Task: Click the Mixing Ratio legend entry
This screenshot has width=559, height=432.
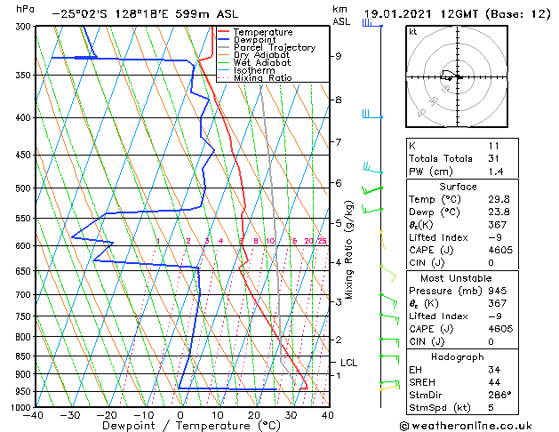Action: point(255,78)
